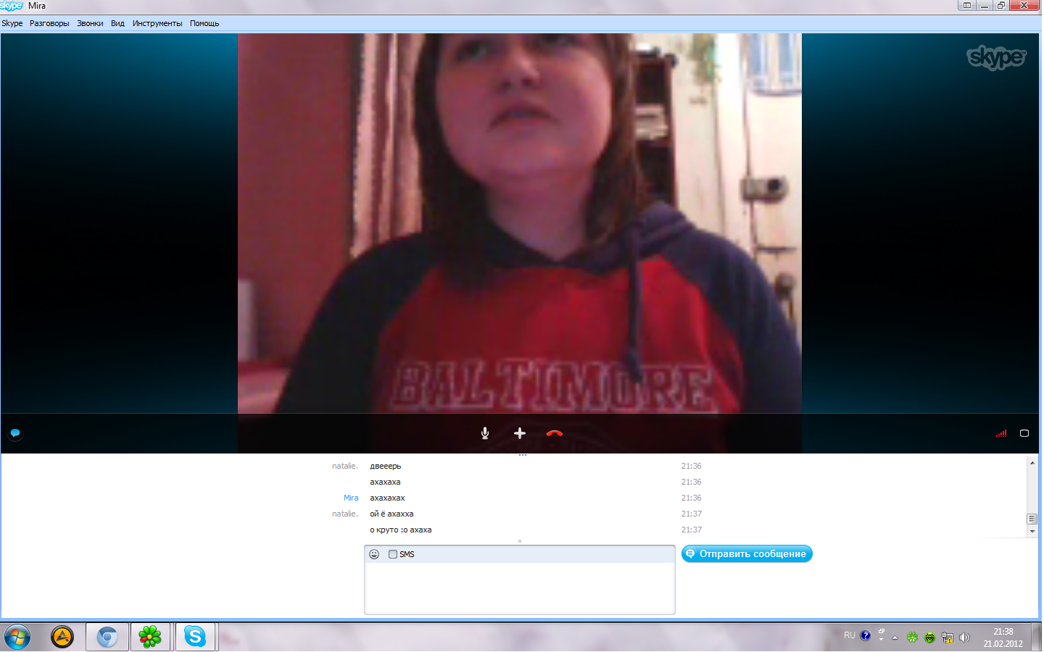1044x652 pixels.
Task: Click into the message input field
Action: tap(520, 588)
